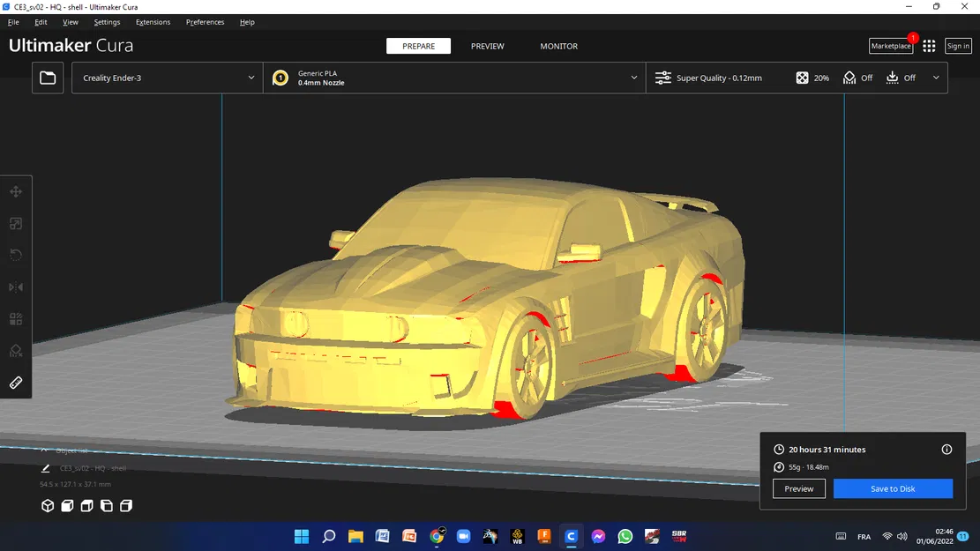Image resolution: width=980 pixels, height=551 pixels.
Task: Switch to the 3D camera view
Action: pos(48,505)
